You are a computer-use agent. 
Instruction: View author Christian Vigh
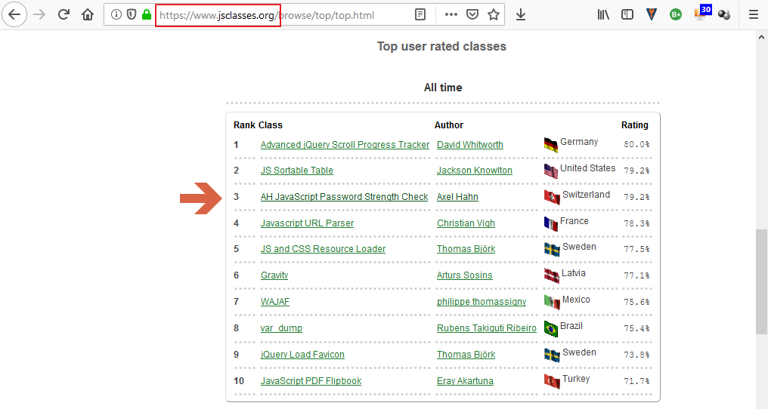coord(466,223)
